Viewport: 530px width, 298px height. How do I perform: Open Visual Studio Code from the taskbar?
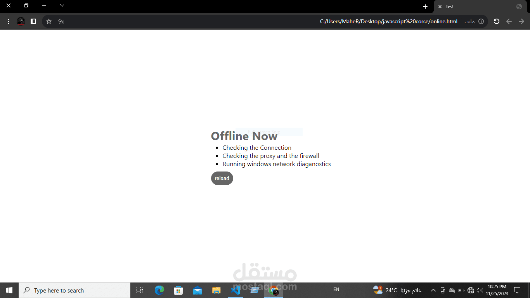point(236,290)
